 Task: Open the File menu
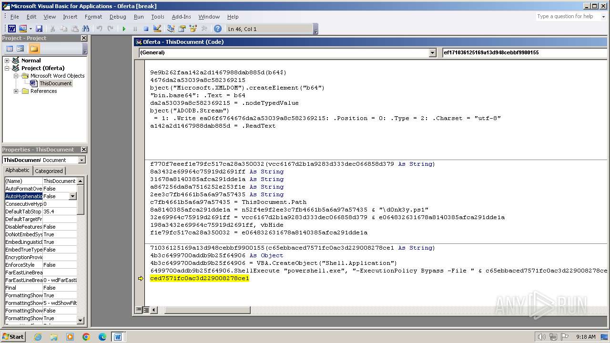click(15, 17)
